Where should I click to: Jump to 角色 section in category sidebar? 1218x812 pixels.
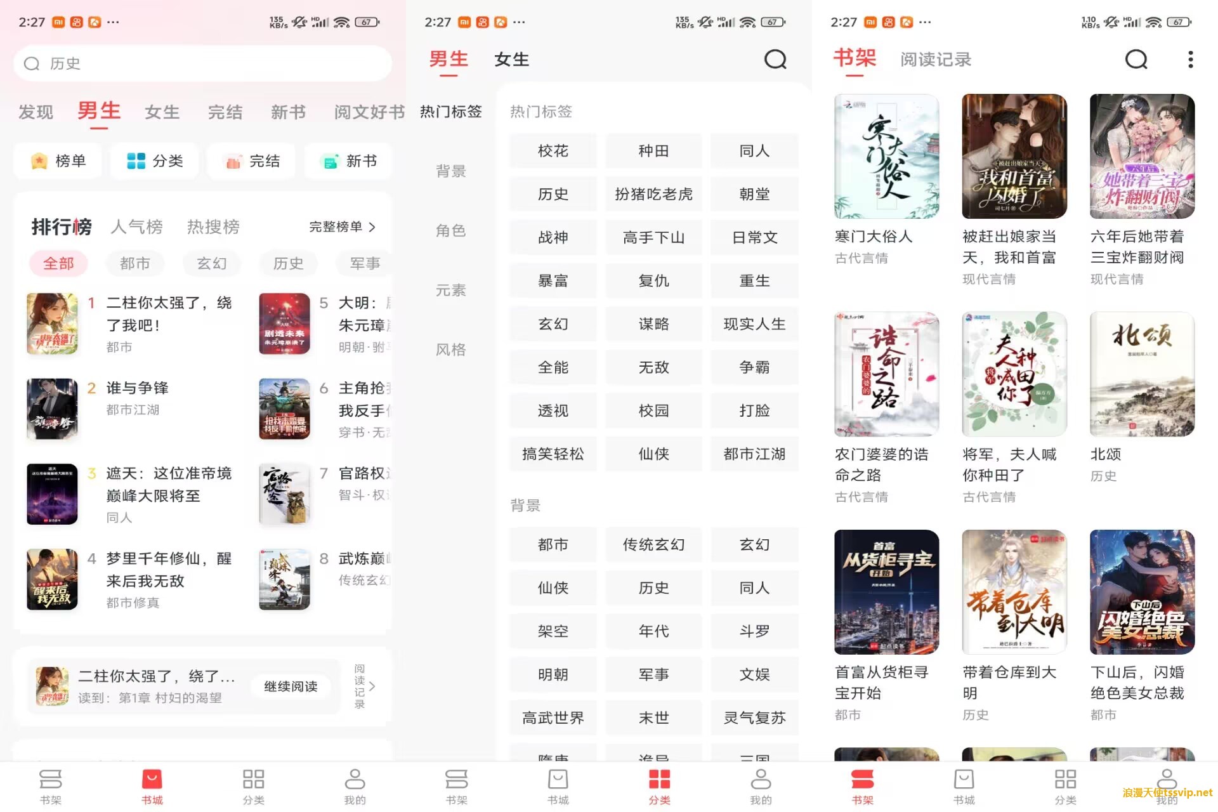[x=451, y=231]
